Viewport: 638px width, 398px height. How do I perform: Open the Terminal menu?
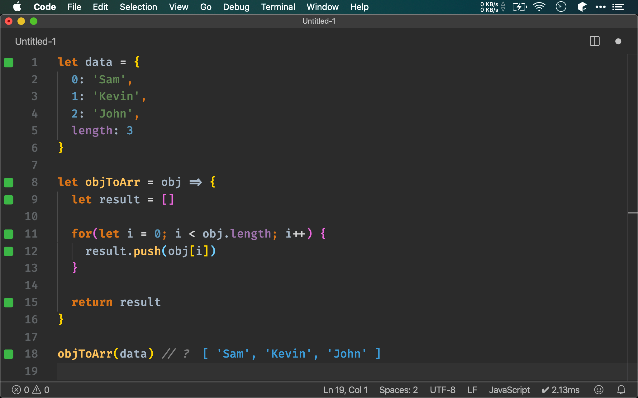click(x=278, y=7)
